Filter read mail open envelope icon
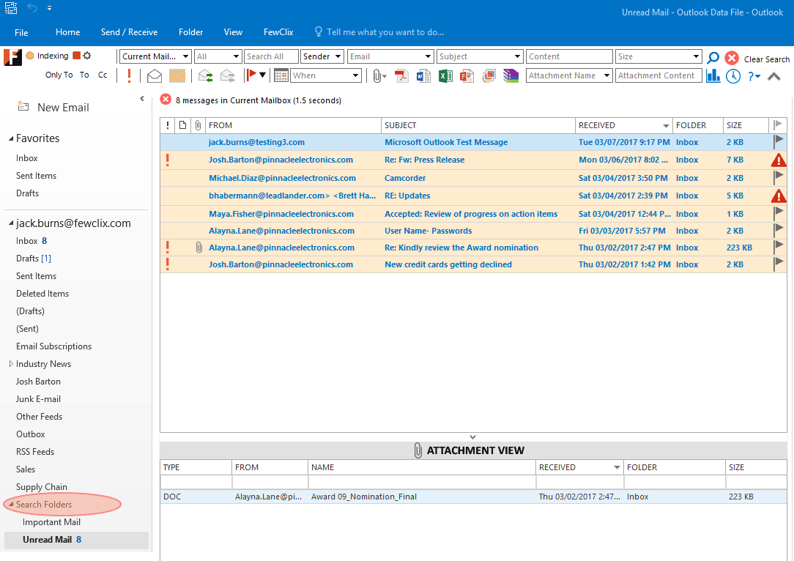The height and width of the screenshot is (561, 794). [155, 76]
